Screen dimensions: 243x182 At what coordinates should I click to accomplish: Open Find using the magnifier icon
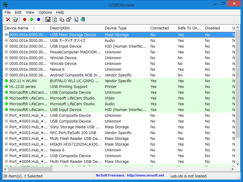(75, 19)
